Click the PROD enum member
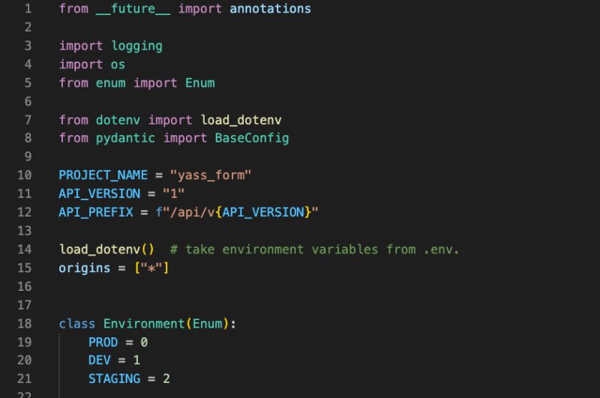 pos(103,343)
